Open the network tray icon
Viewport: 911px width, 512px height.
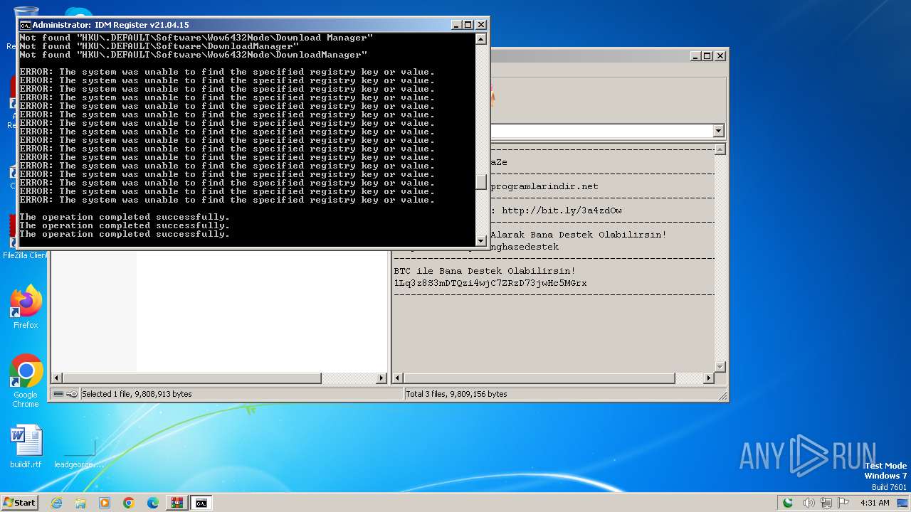826,503
